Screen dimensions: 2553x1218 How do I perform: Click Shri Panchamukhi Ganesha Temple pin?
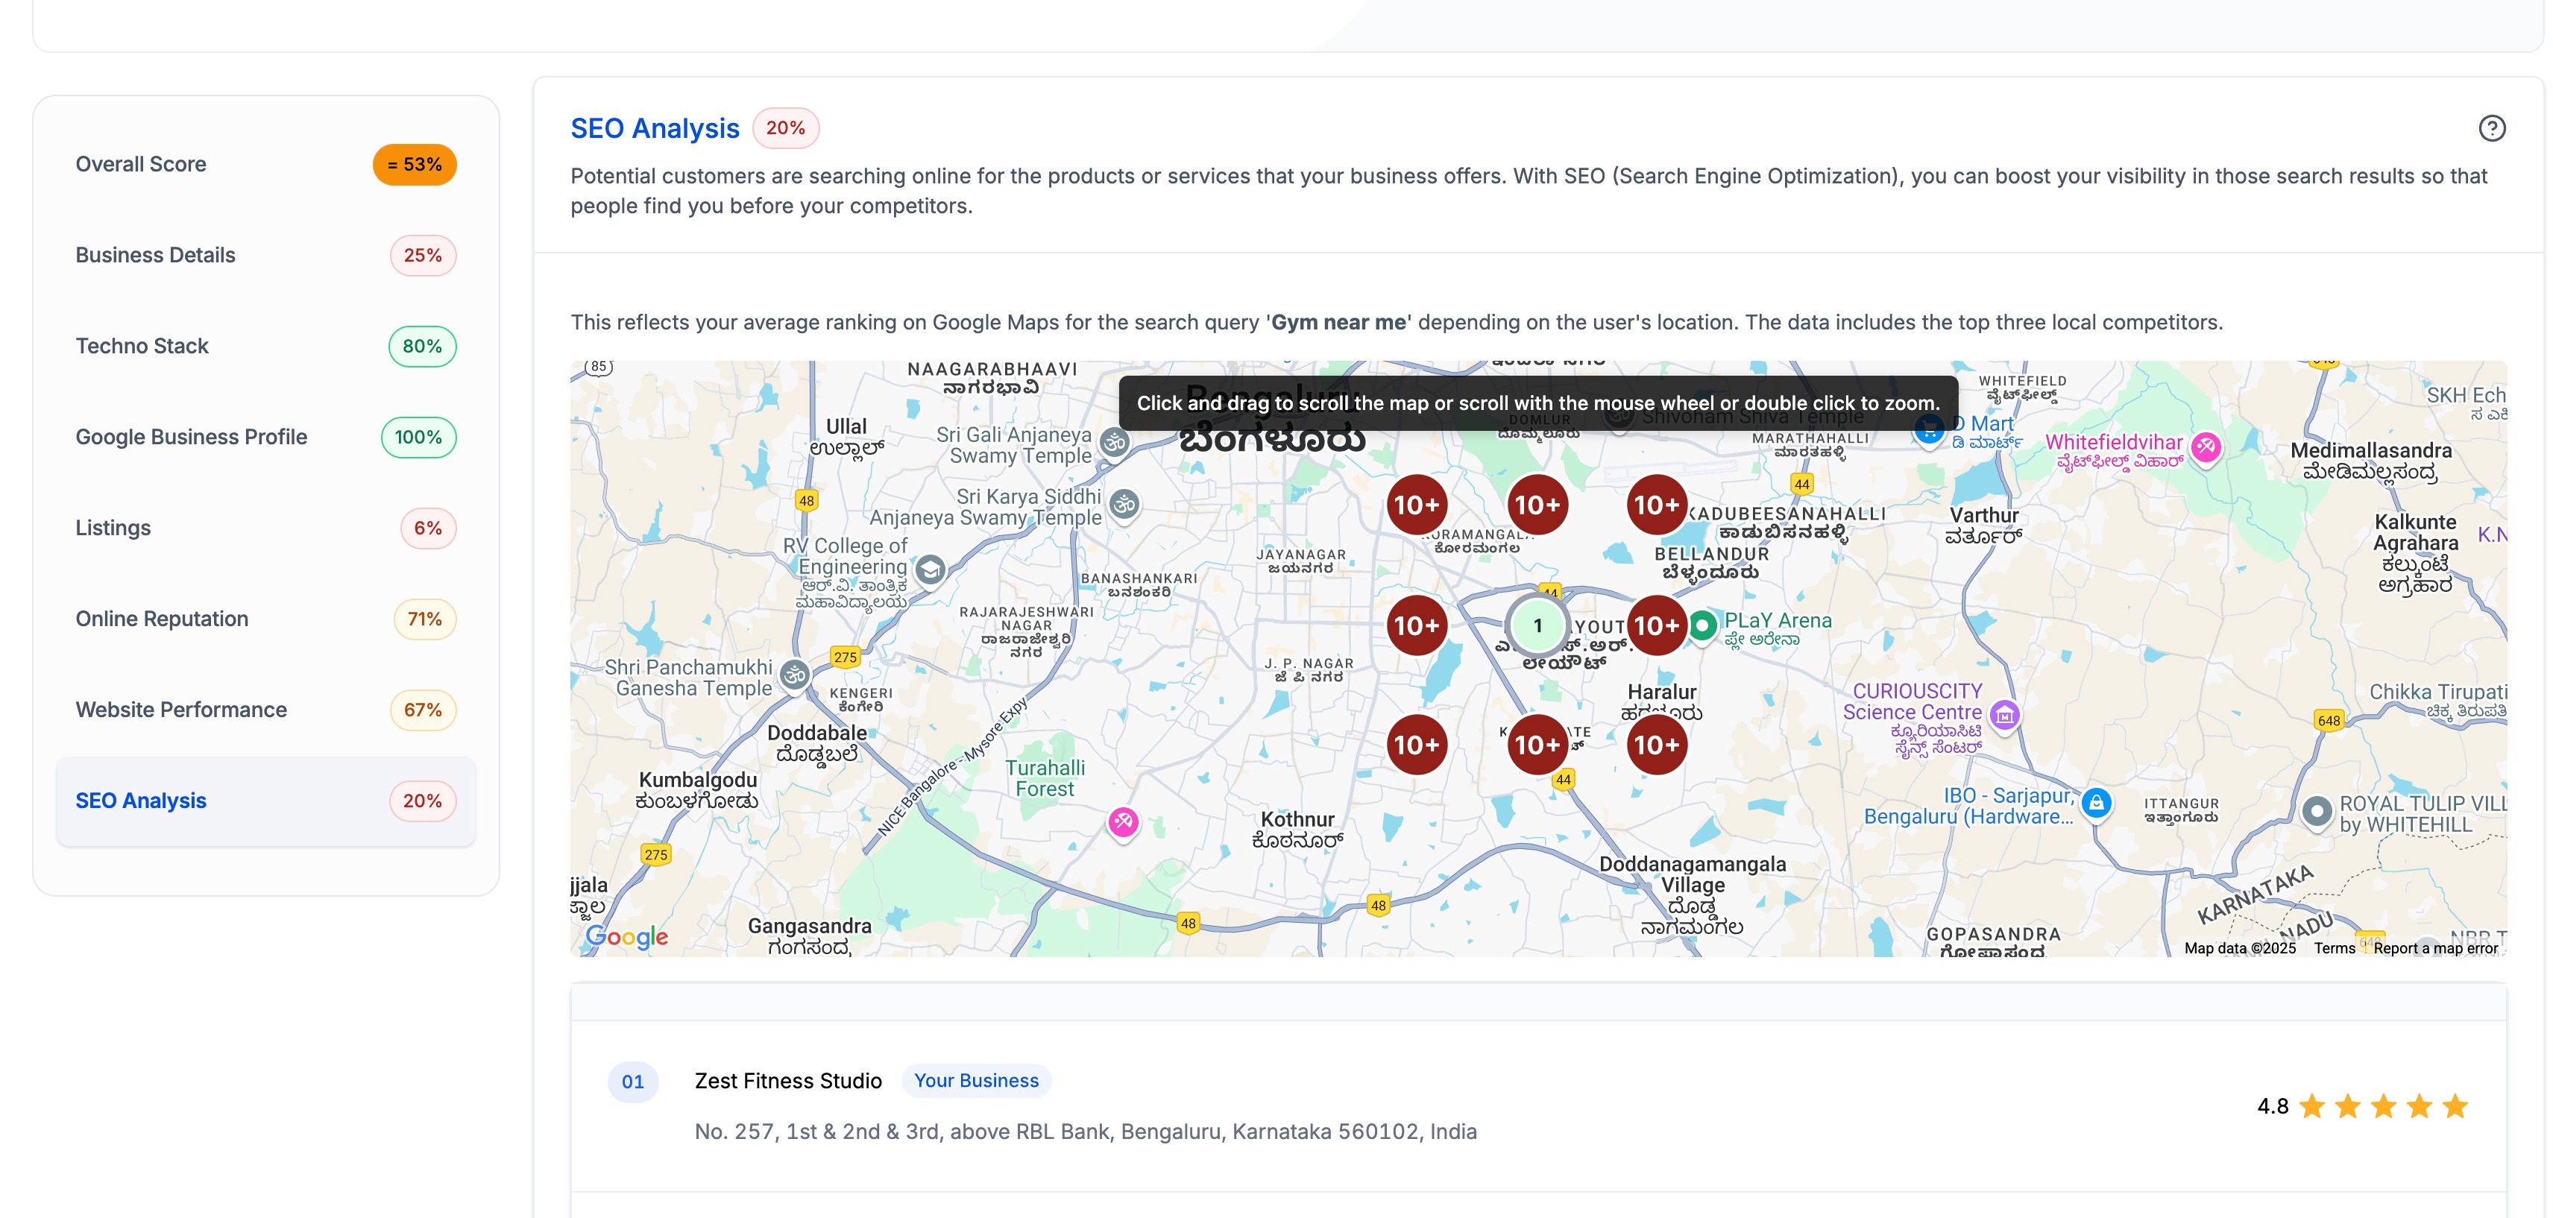coord(794,676)
